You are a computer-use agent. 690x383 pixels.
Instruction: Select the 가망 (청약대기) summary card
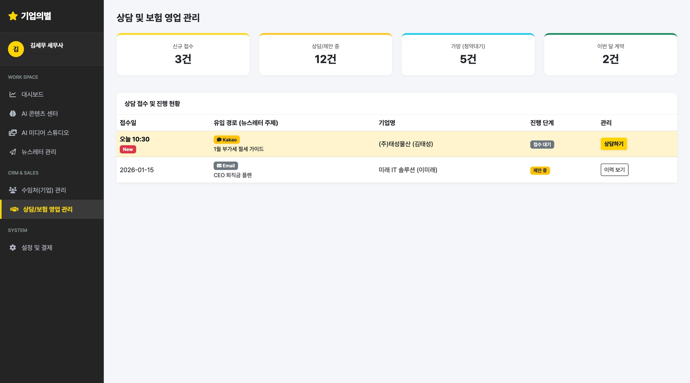point(468,54)
